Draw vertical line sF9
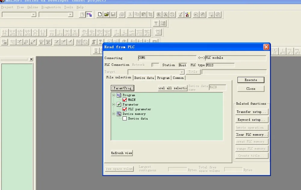This screenshot has height=190, width=301. tap(60, 32)
